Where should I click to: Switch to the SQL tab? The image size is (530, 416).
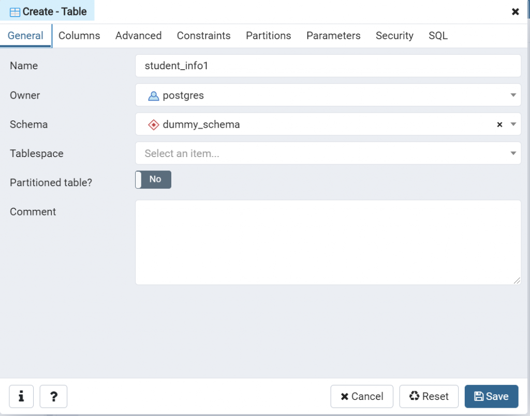(438, 36)
